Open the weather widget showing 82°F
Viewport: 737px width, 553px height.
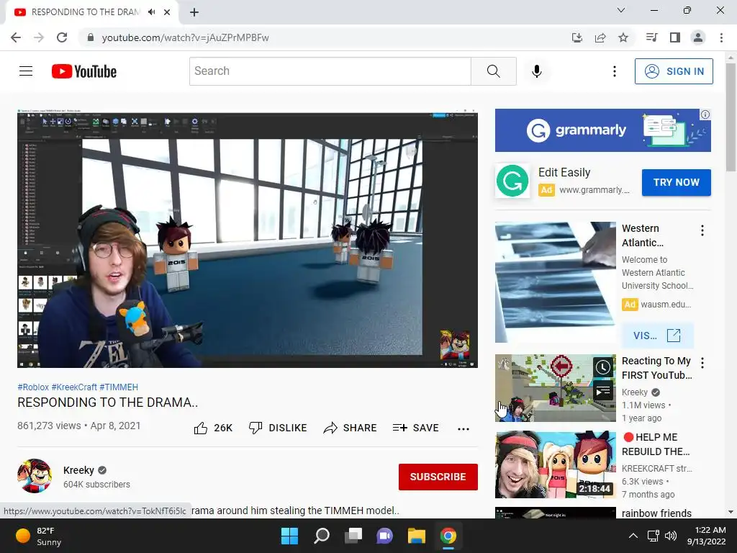click(x=39, y=536)
